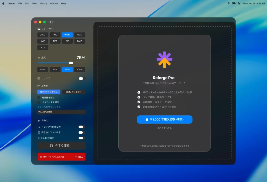Screen dimensions: 267x182
Task: Click the Wi-Fi status icon
Action: coord(228,3)
